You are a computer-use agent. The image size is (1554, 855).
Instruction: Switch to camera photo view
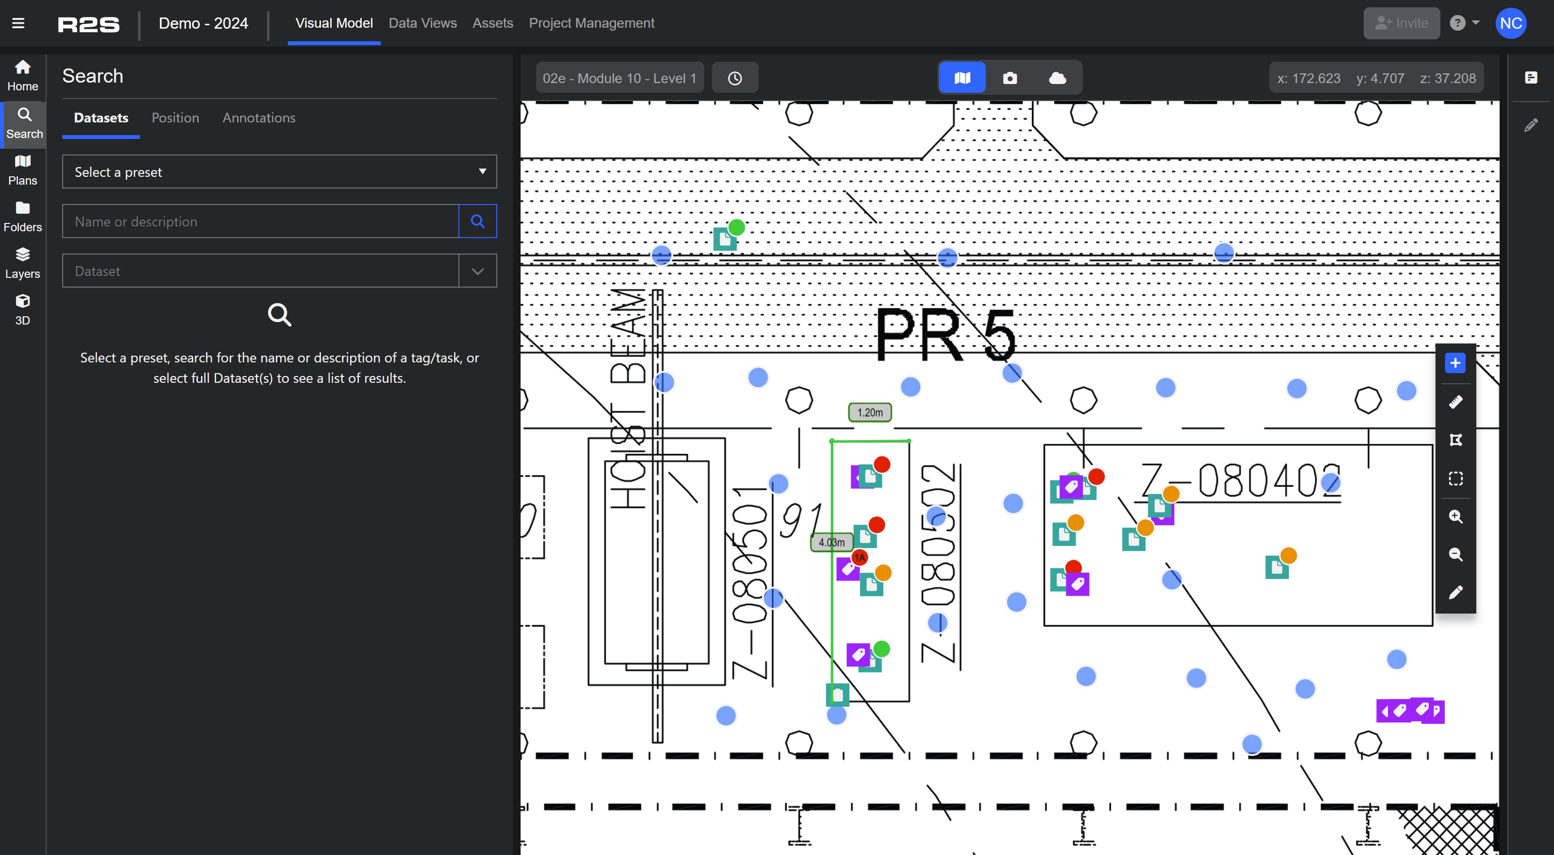tap(1010, 78)
